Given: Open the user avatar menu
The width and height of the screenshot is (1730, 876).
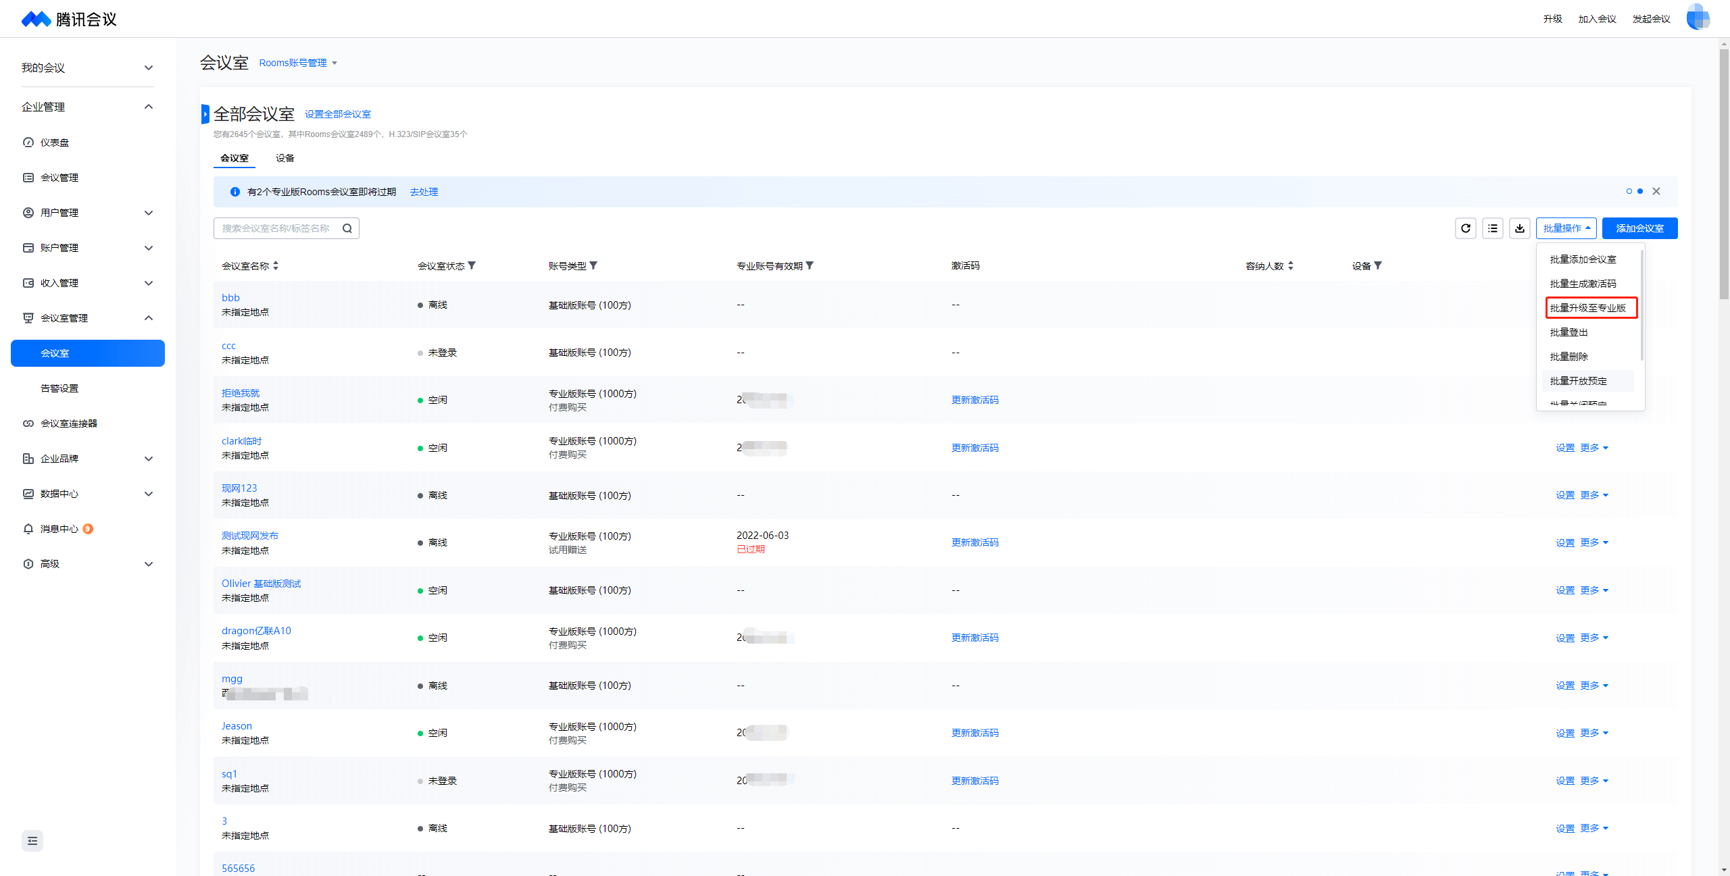Looking at the screenshot, I should (1698, 18).
